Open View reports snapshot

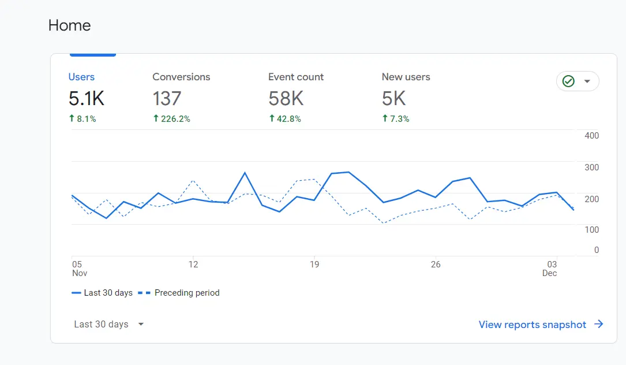pos(532,324)
